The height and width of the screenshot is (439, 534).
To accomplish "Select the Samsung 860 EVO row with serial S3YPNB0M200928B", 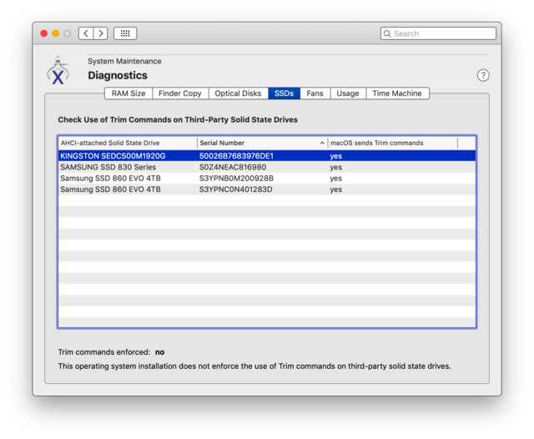I will (267, 179).
